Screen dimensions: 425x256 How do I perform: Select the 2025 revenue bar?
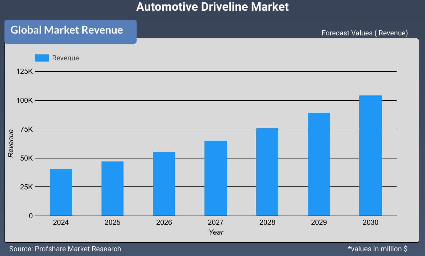tap(112, 189)
